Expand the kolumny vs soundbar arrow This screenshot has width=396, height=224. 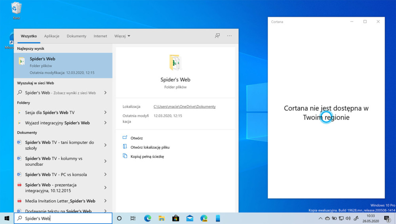pyautogui.click(x=105, y=161)
